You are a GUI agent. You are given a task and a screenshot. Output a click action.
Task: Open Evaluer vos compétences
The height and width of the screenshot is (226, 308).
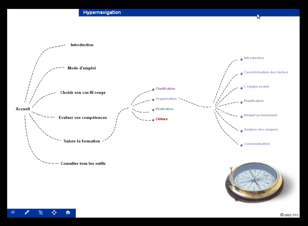point(83,117)
